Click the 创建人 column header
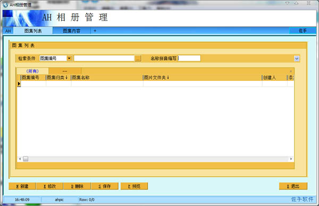The width and height of the screenshot is (319, 206). tap(274, 77)
